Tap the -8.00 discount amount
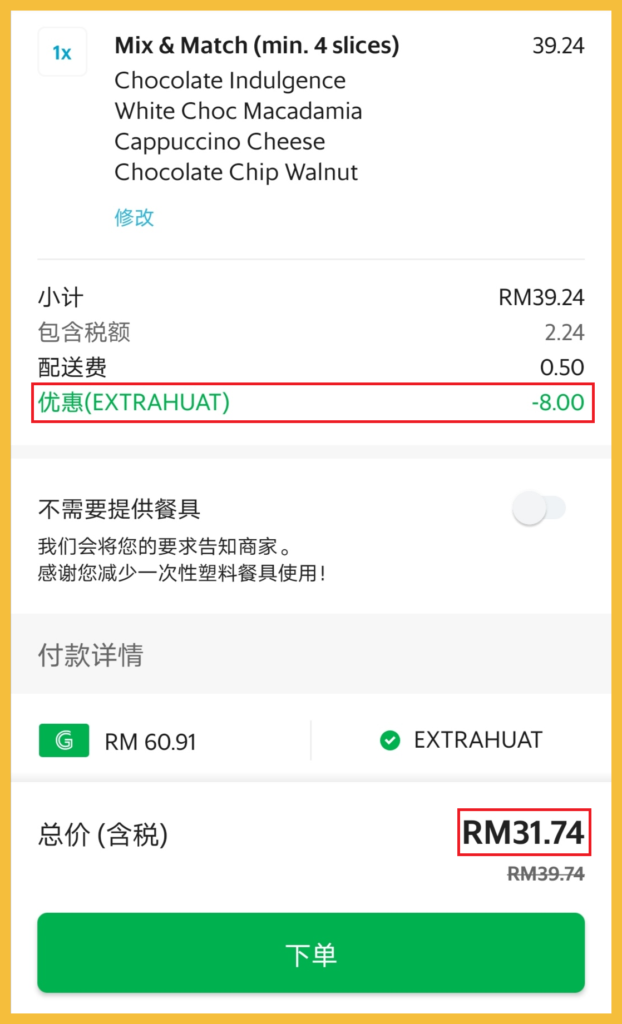Viewport: 622px width, 1024px height. 557,402
